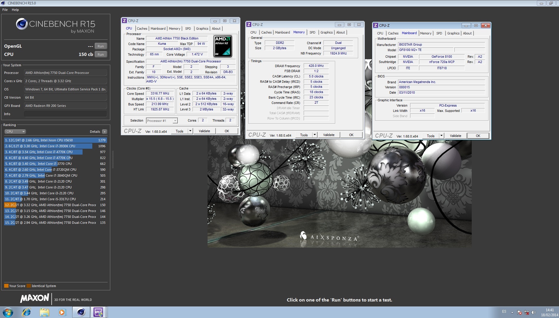Screen dimensions: 559x318
Task: Open Tools dropdown arrow in Memory window
Action: coord(315,135)
